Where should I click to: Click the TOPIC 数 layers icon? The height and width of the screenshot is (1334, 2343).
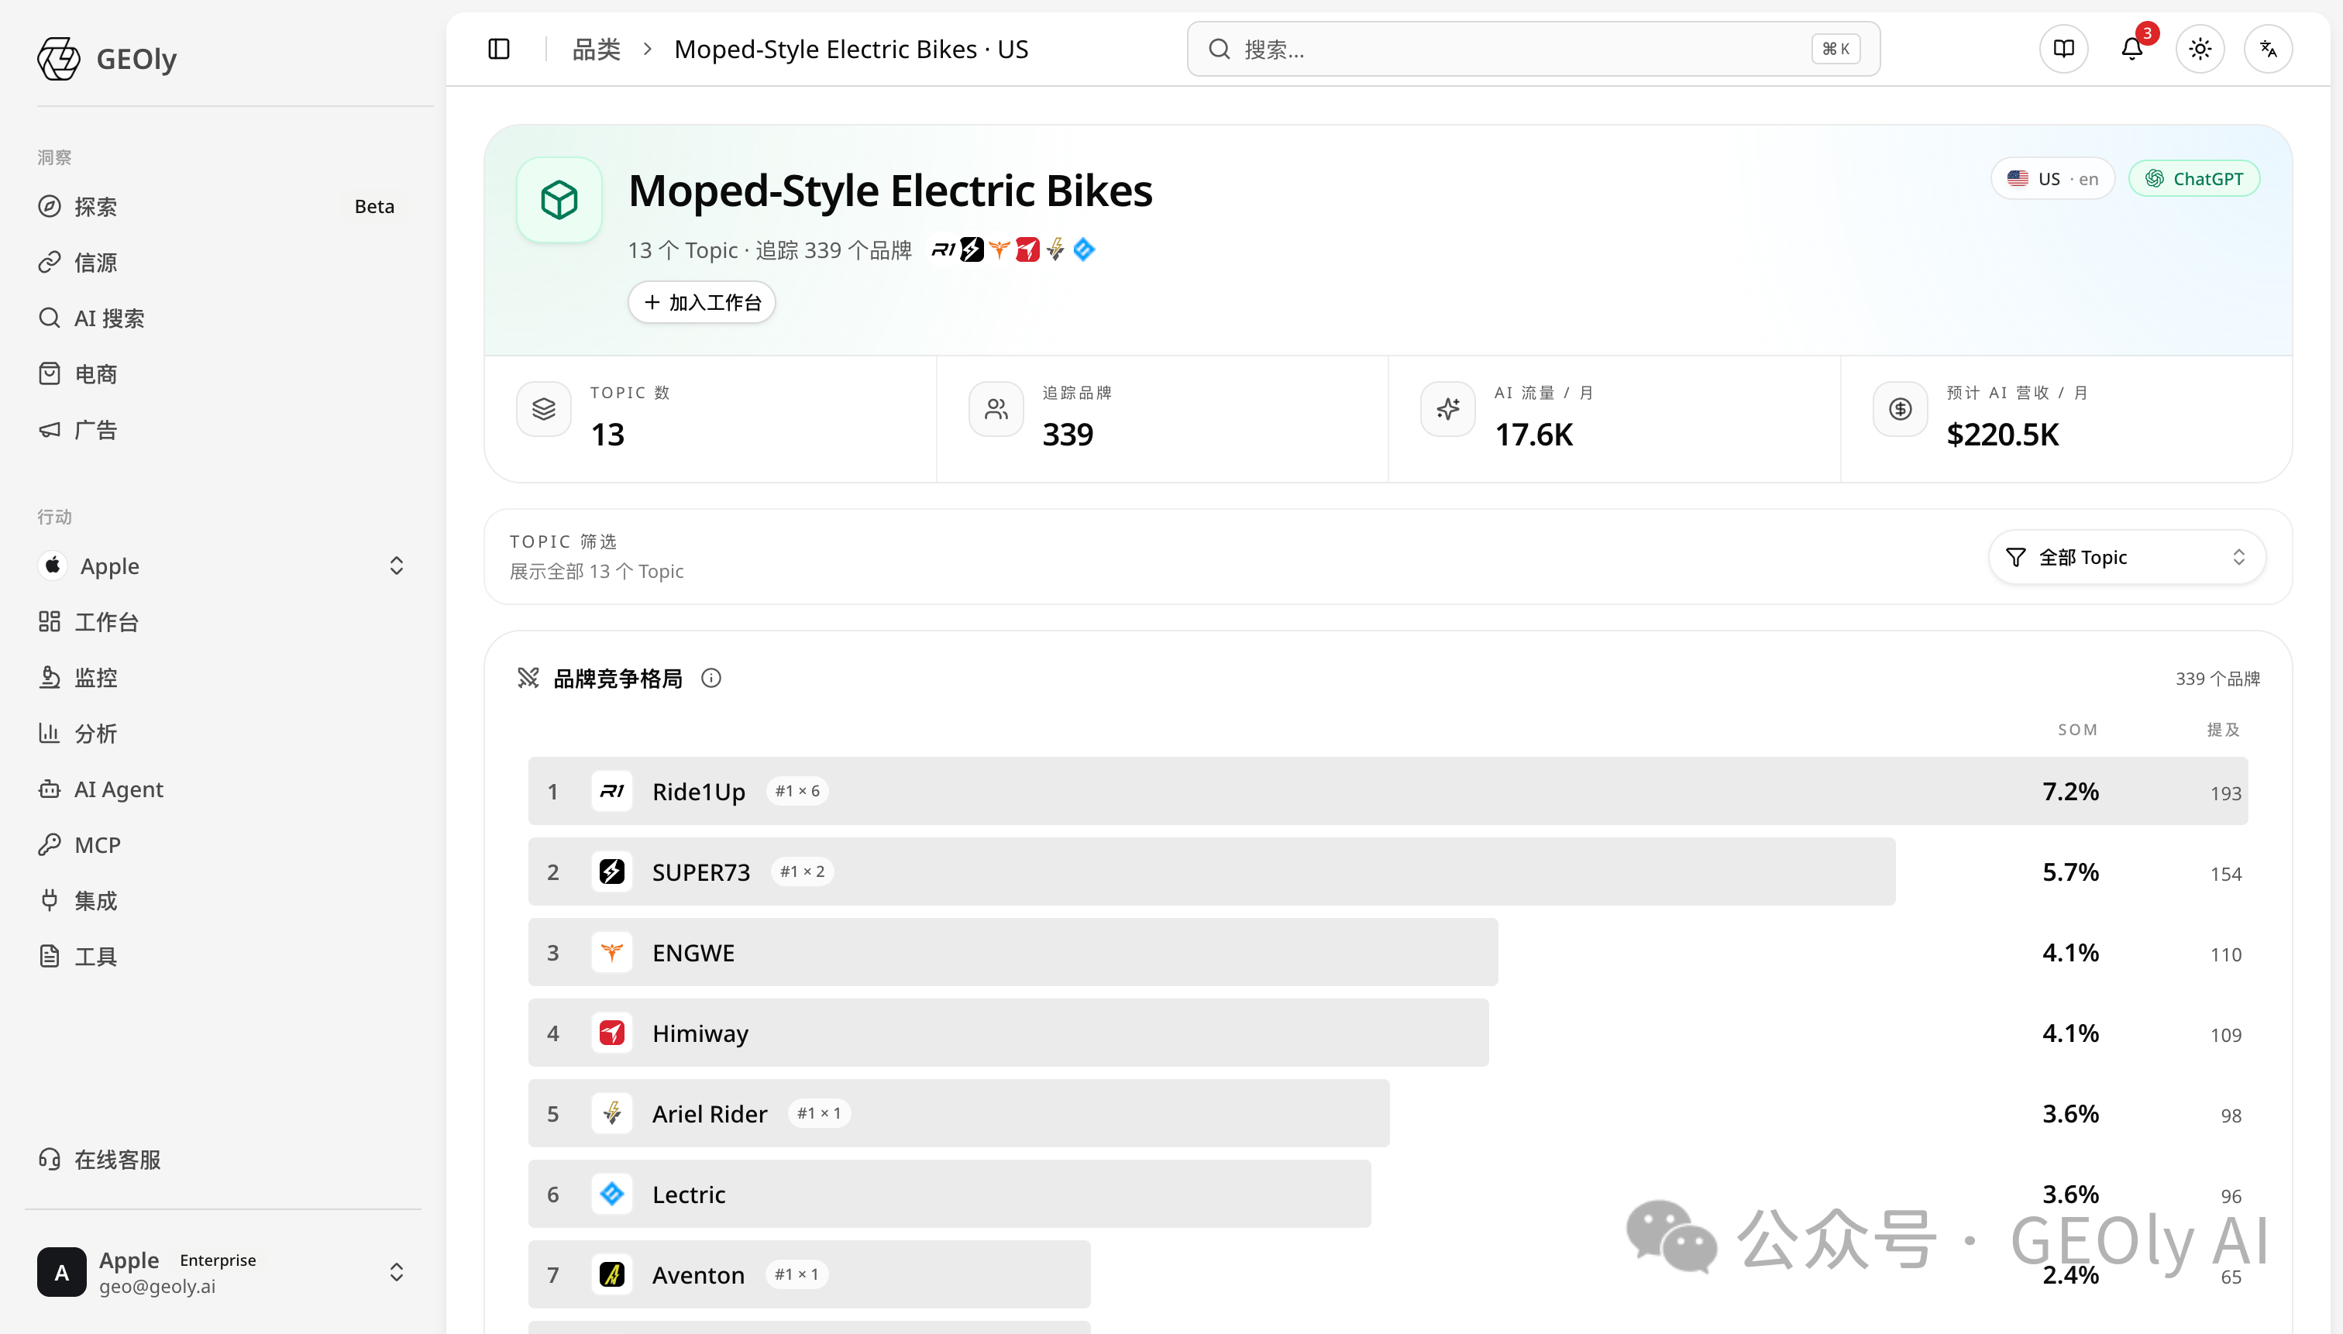[543, 408]
